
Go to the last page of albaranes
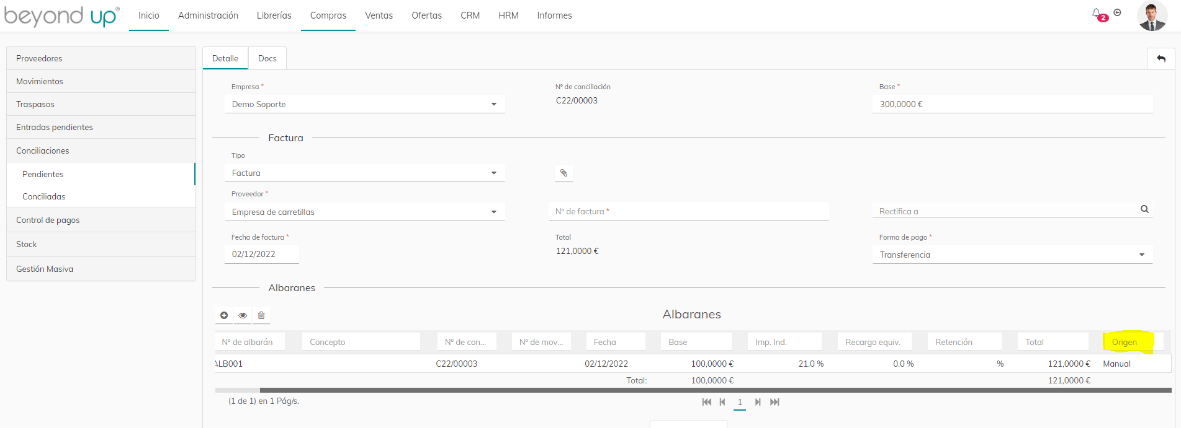tap(775, 402)
